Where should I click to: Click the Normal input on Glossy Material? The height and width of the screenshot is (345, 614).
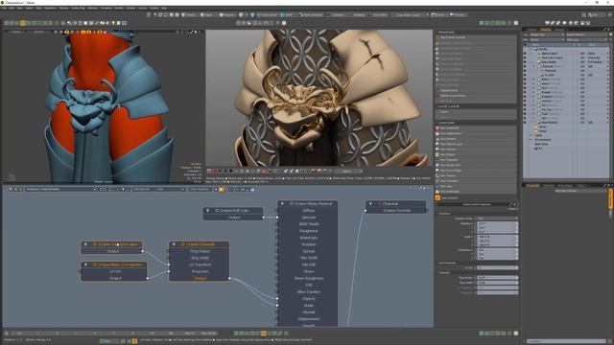pyautogui.click(x=308, y=312)
